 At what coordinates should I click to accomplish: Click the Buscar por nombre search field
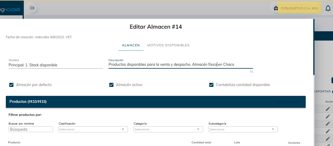(31, 129)
